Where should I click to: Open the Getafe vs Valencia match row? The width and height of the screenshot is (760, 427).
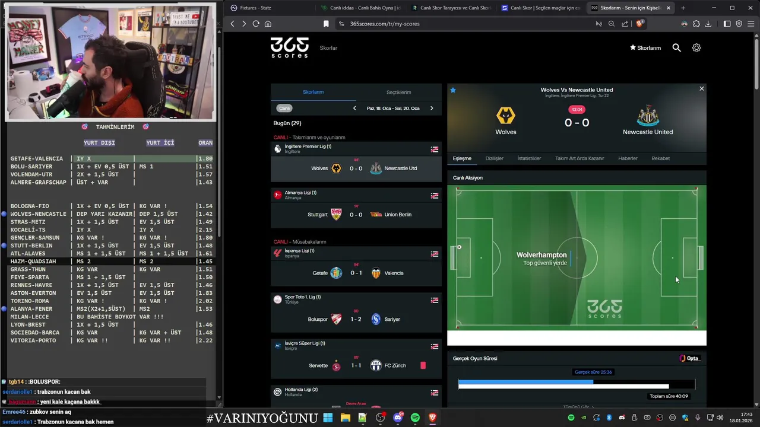(356, 273)
